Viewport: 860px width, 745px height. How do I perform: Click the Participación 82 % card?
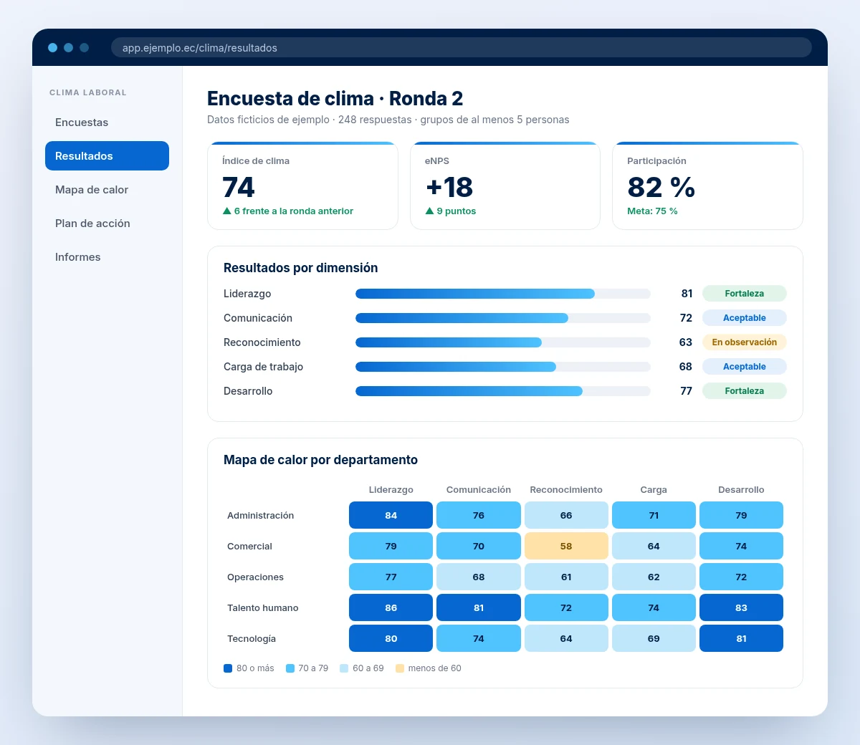(707, 186)
